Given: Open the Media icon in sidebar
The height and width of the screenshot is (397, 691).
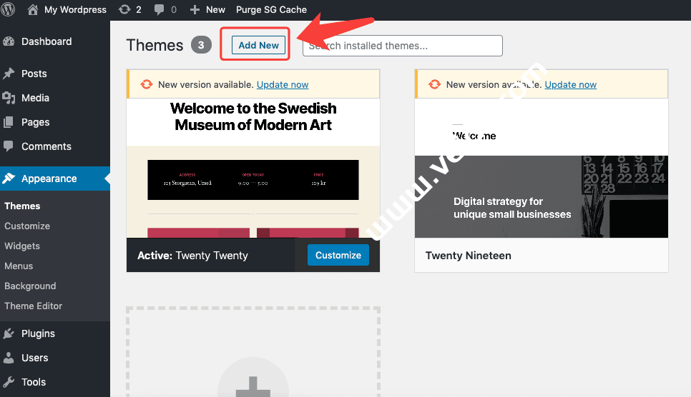Looking at the screenshot, I should [9, 98].
